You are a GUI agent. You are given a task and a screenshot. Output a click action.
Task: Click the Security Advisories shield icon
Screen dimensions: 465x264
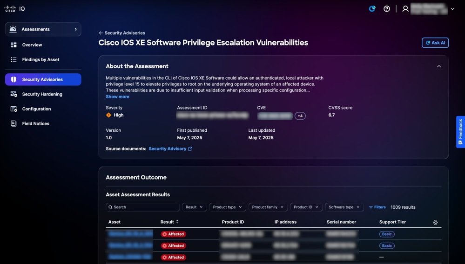(13, 79)
